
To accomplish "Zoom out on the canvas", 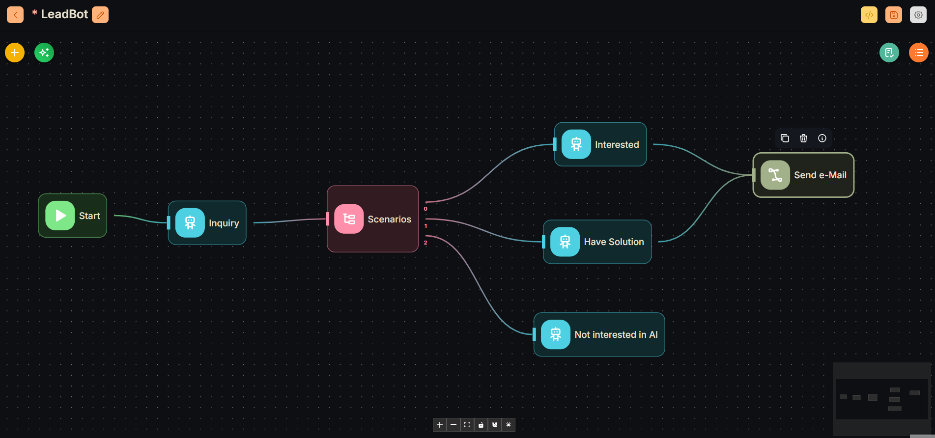I will pos(453,425).
